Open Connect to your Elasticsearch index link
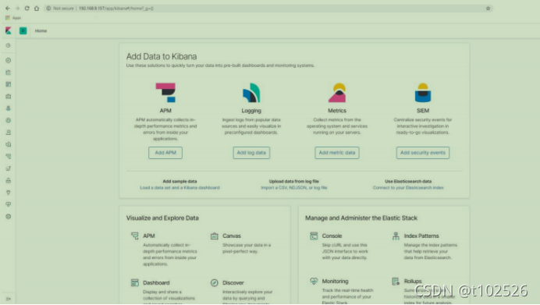 tap(408, 188)
